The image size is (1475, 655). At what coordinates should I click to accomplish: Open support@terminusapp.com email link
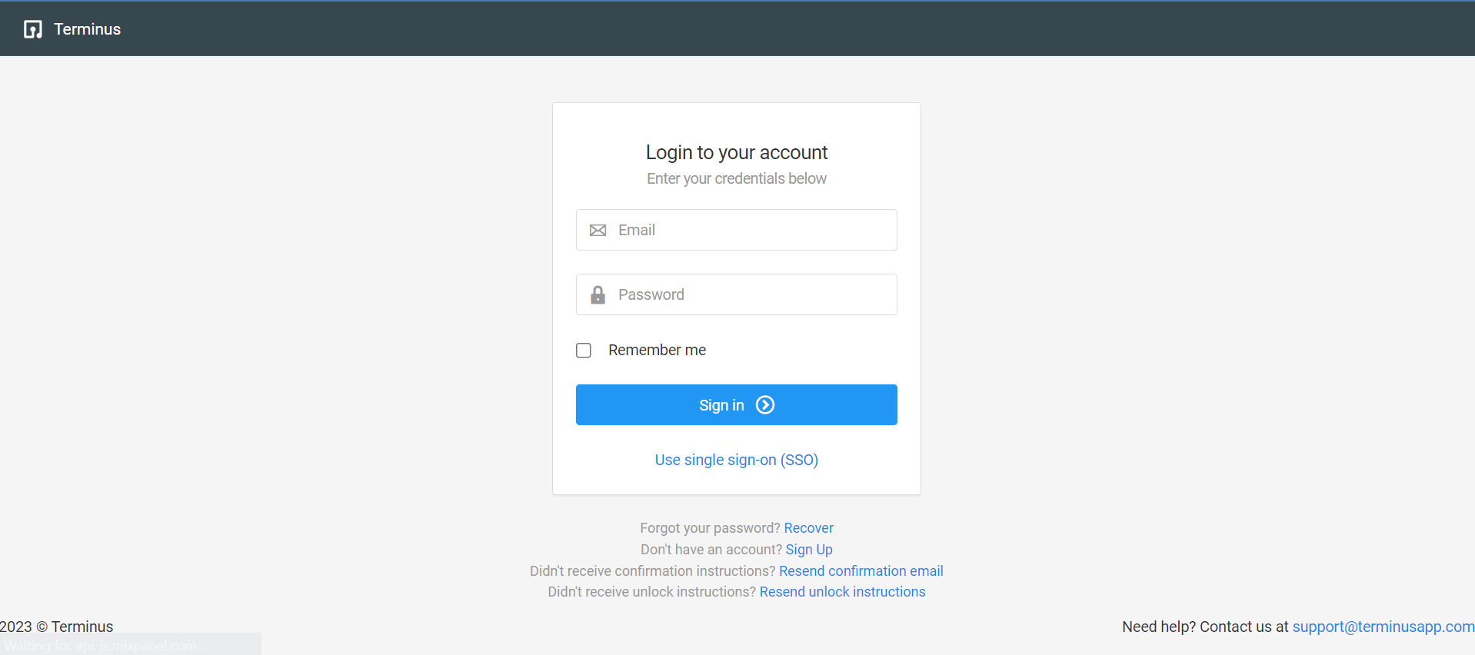[1383, 627]
